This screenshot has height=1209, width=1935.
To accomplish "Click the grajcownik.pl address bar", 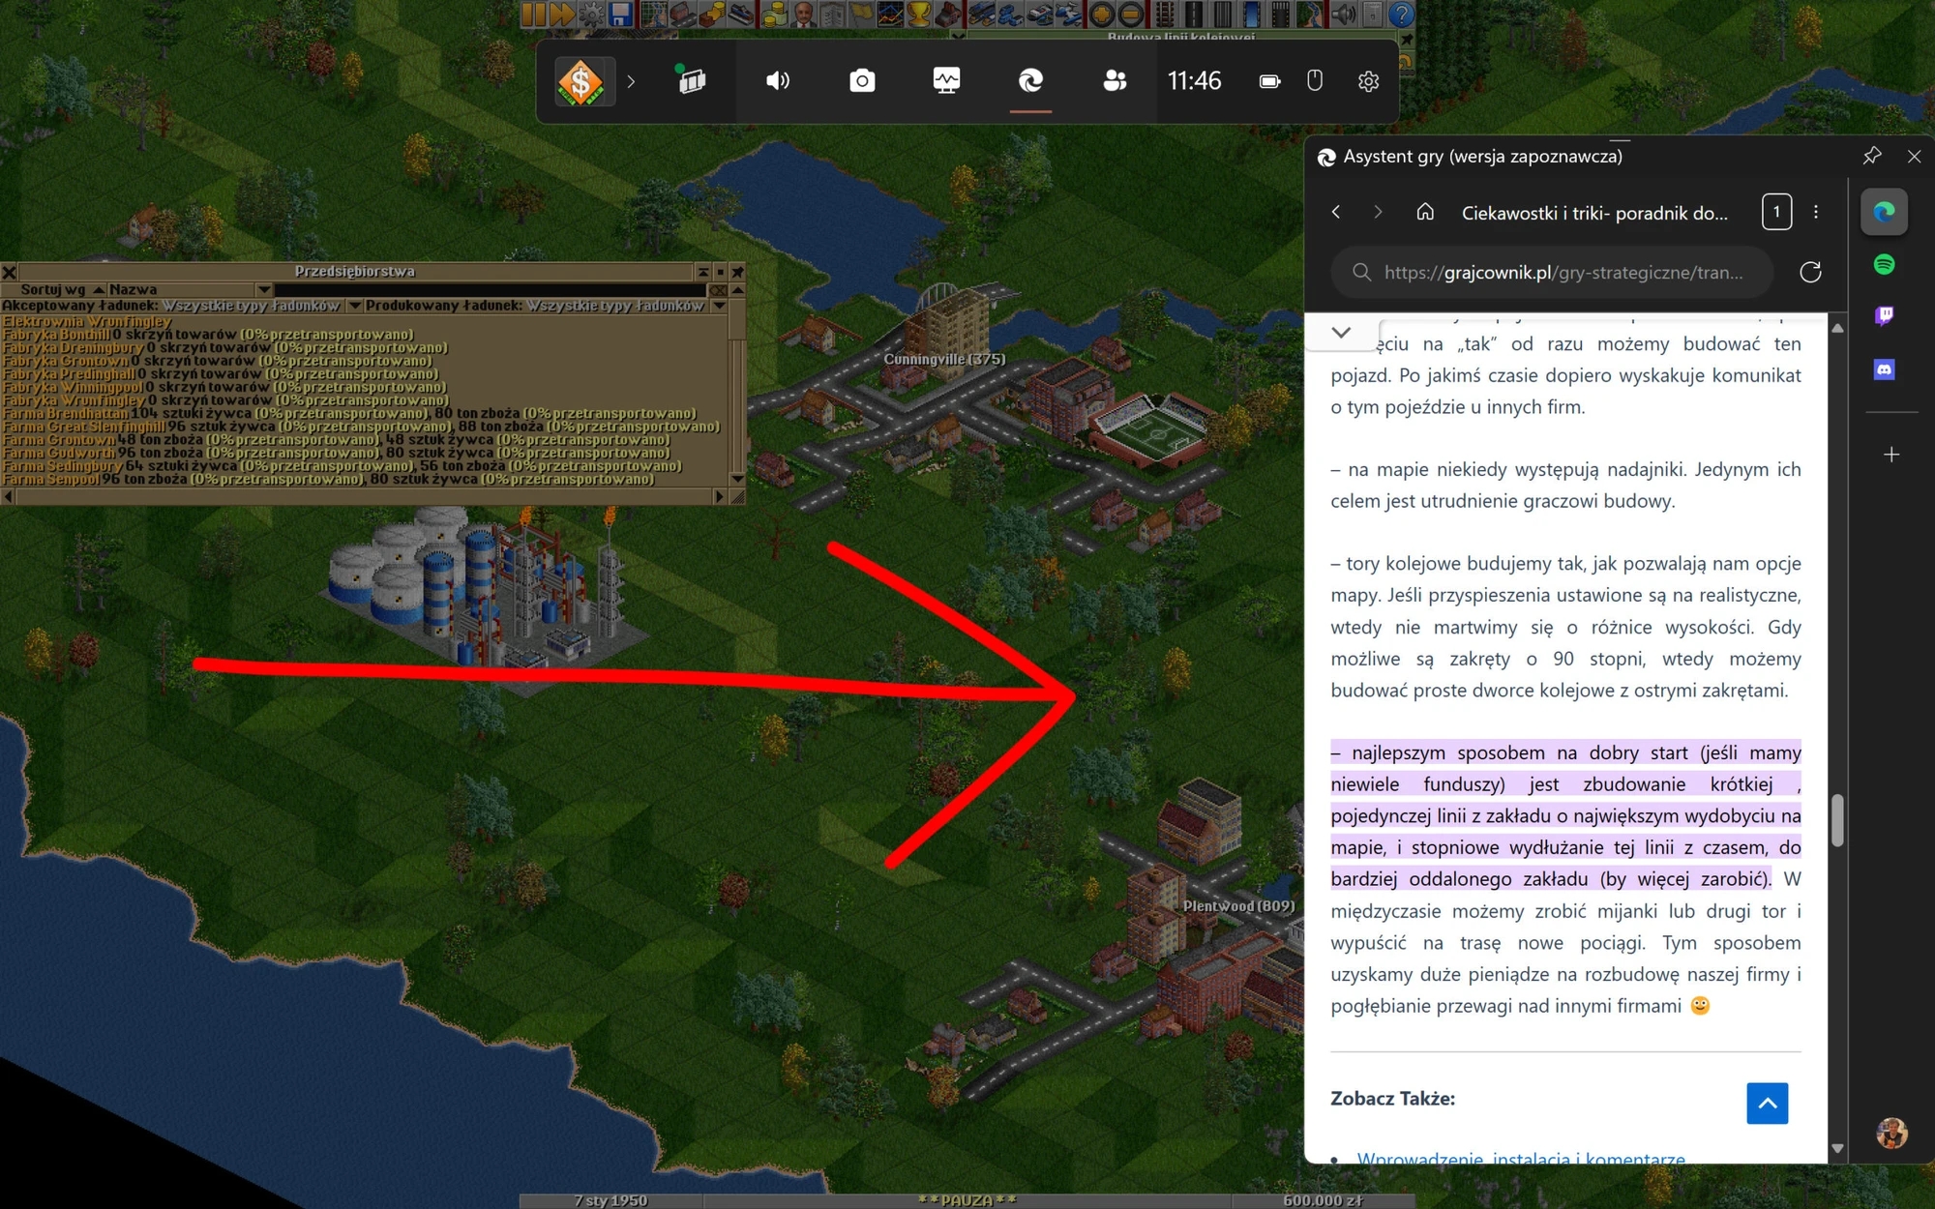I will click(1552, 273).
